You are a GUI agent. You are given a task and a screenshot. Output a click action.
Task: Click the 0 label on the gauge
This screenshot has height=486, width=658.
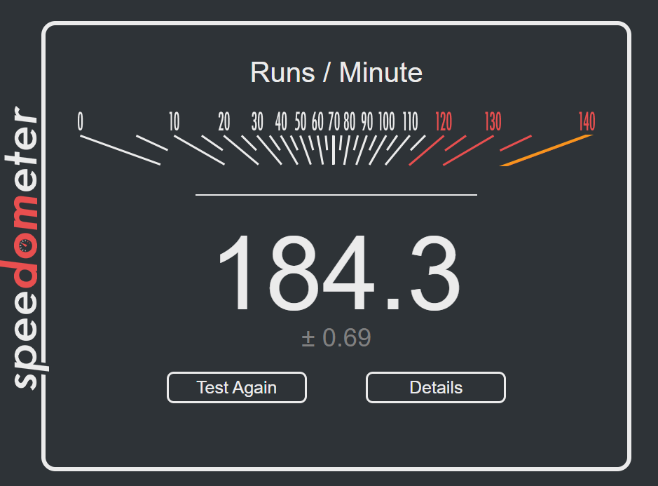tap(80, 122)
